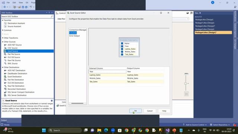Collapse the Excel Source description pane

pos(3,100)
